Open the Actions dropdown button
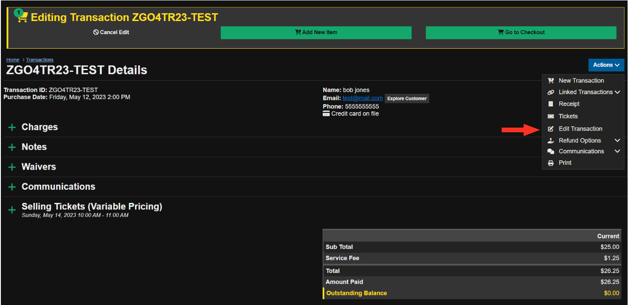This screenshot has width=628, height=305. click(x=606, y=65)
